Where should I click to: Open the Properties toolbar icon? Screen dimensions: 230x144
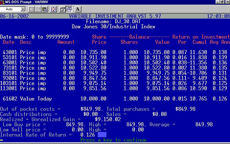[62, 9]
